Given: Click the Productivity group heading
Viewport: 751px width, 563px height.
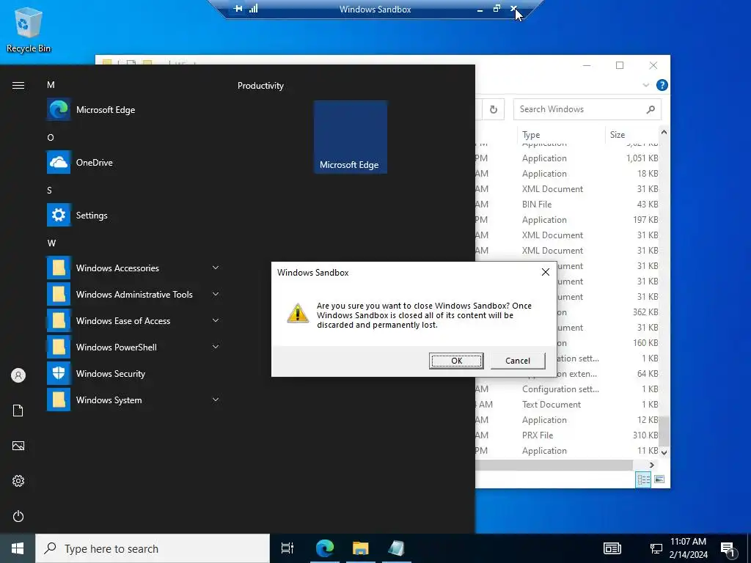Looking at the screenshot, I should pyautogui.click(x=260, y=86).
